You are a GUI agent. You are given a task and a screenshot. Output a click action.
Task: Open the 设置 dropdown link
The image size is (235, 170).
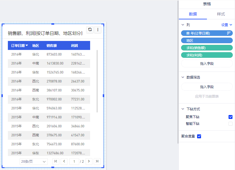227,25
